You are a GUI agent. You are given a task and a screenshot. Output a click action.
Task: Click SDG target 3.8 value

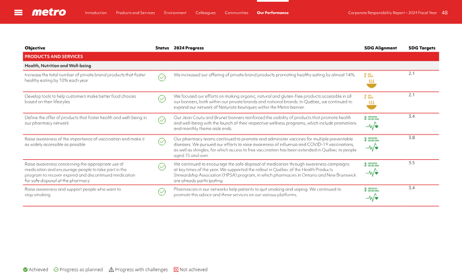pyautogui.click(x=412, y=137)
